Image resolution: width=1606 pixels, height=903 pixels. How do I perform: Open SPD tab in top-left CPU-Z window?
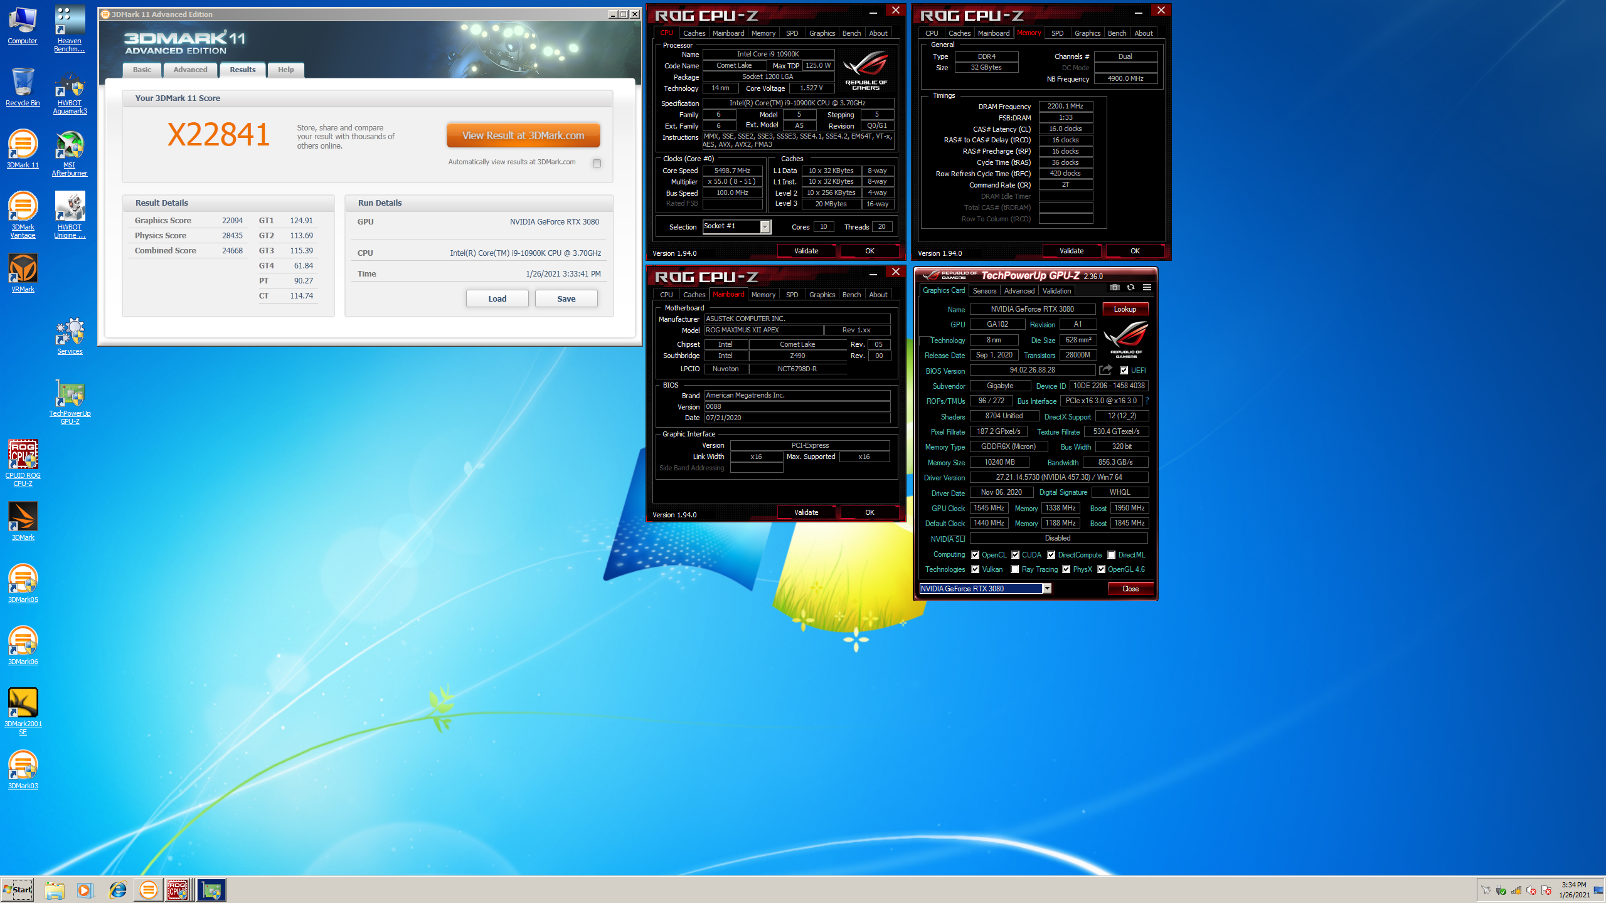click(x=792, y=33)
